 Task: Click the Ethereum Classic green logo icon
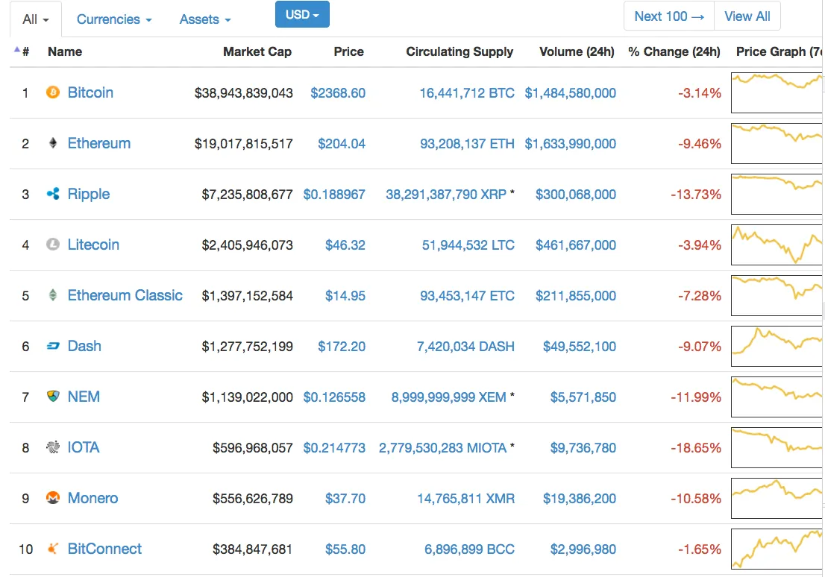coord(53,295)
